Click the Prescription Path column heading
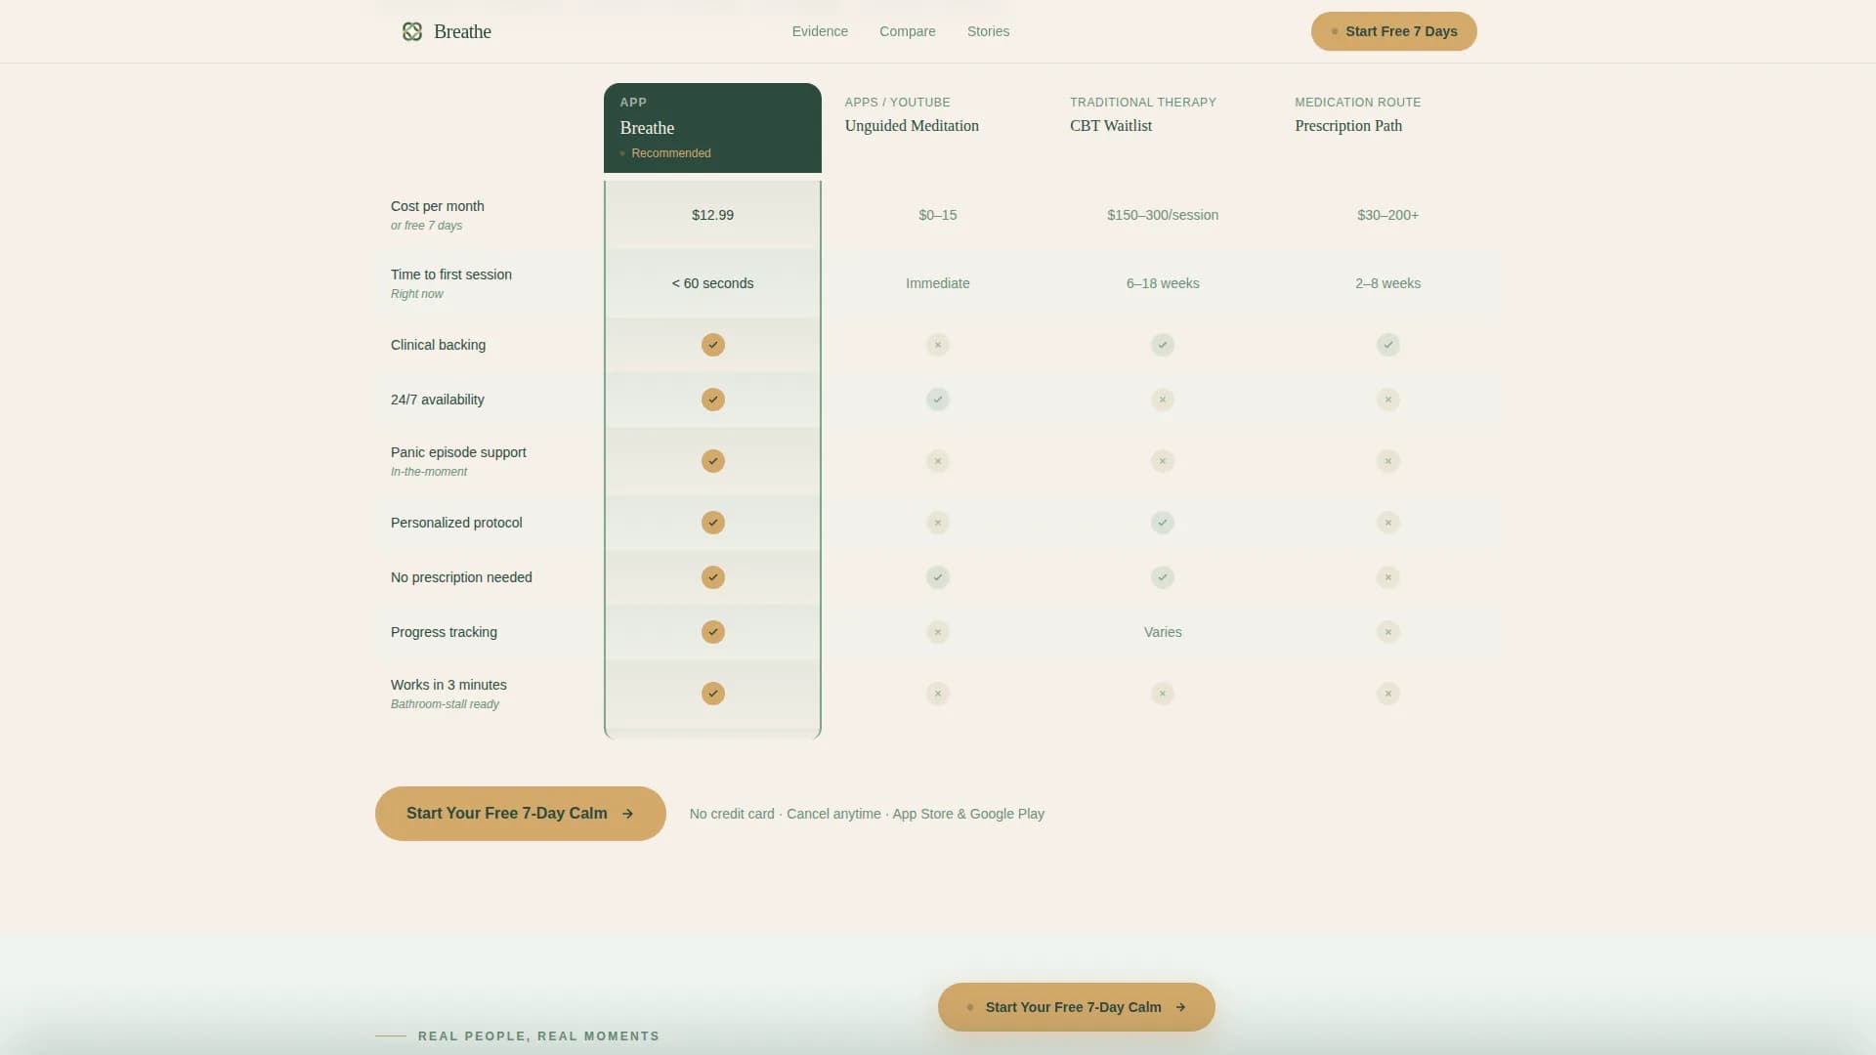The width and height of the screenshot is (1876, 1055). tap(1348, 126)
